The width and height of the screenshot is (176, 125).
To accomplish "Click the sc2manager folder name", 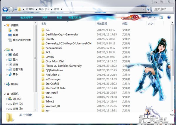I will (53, 79).
